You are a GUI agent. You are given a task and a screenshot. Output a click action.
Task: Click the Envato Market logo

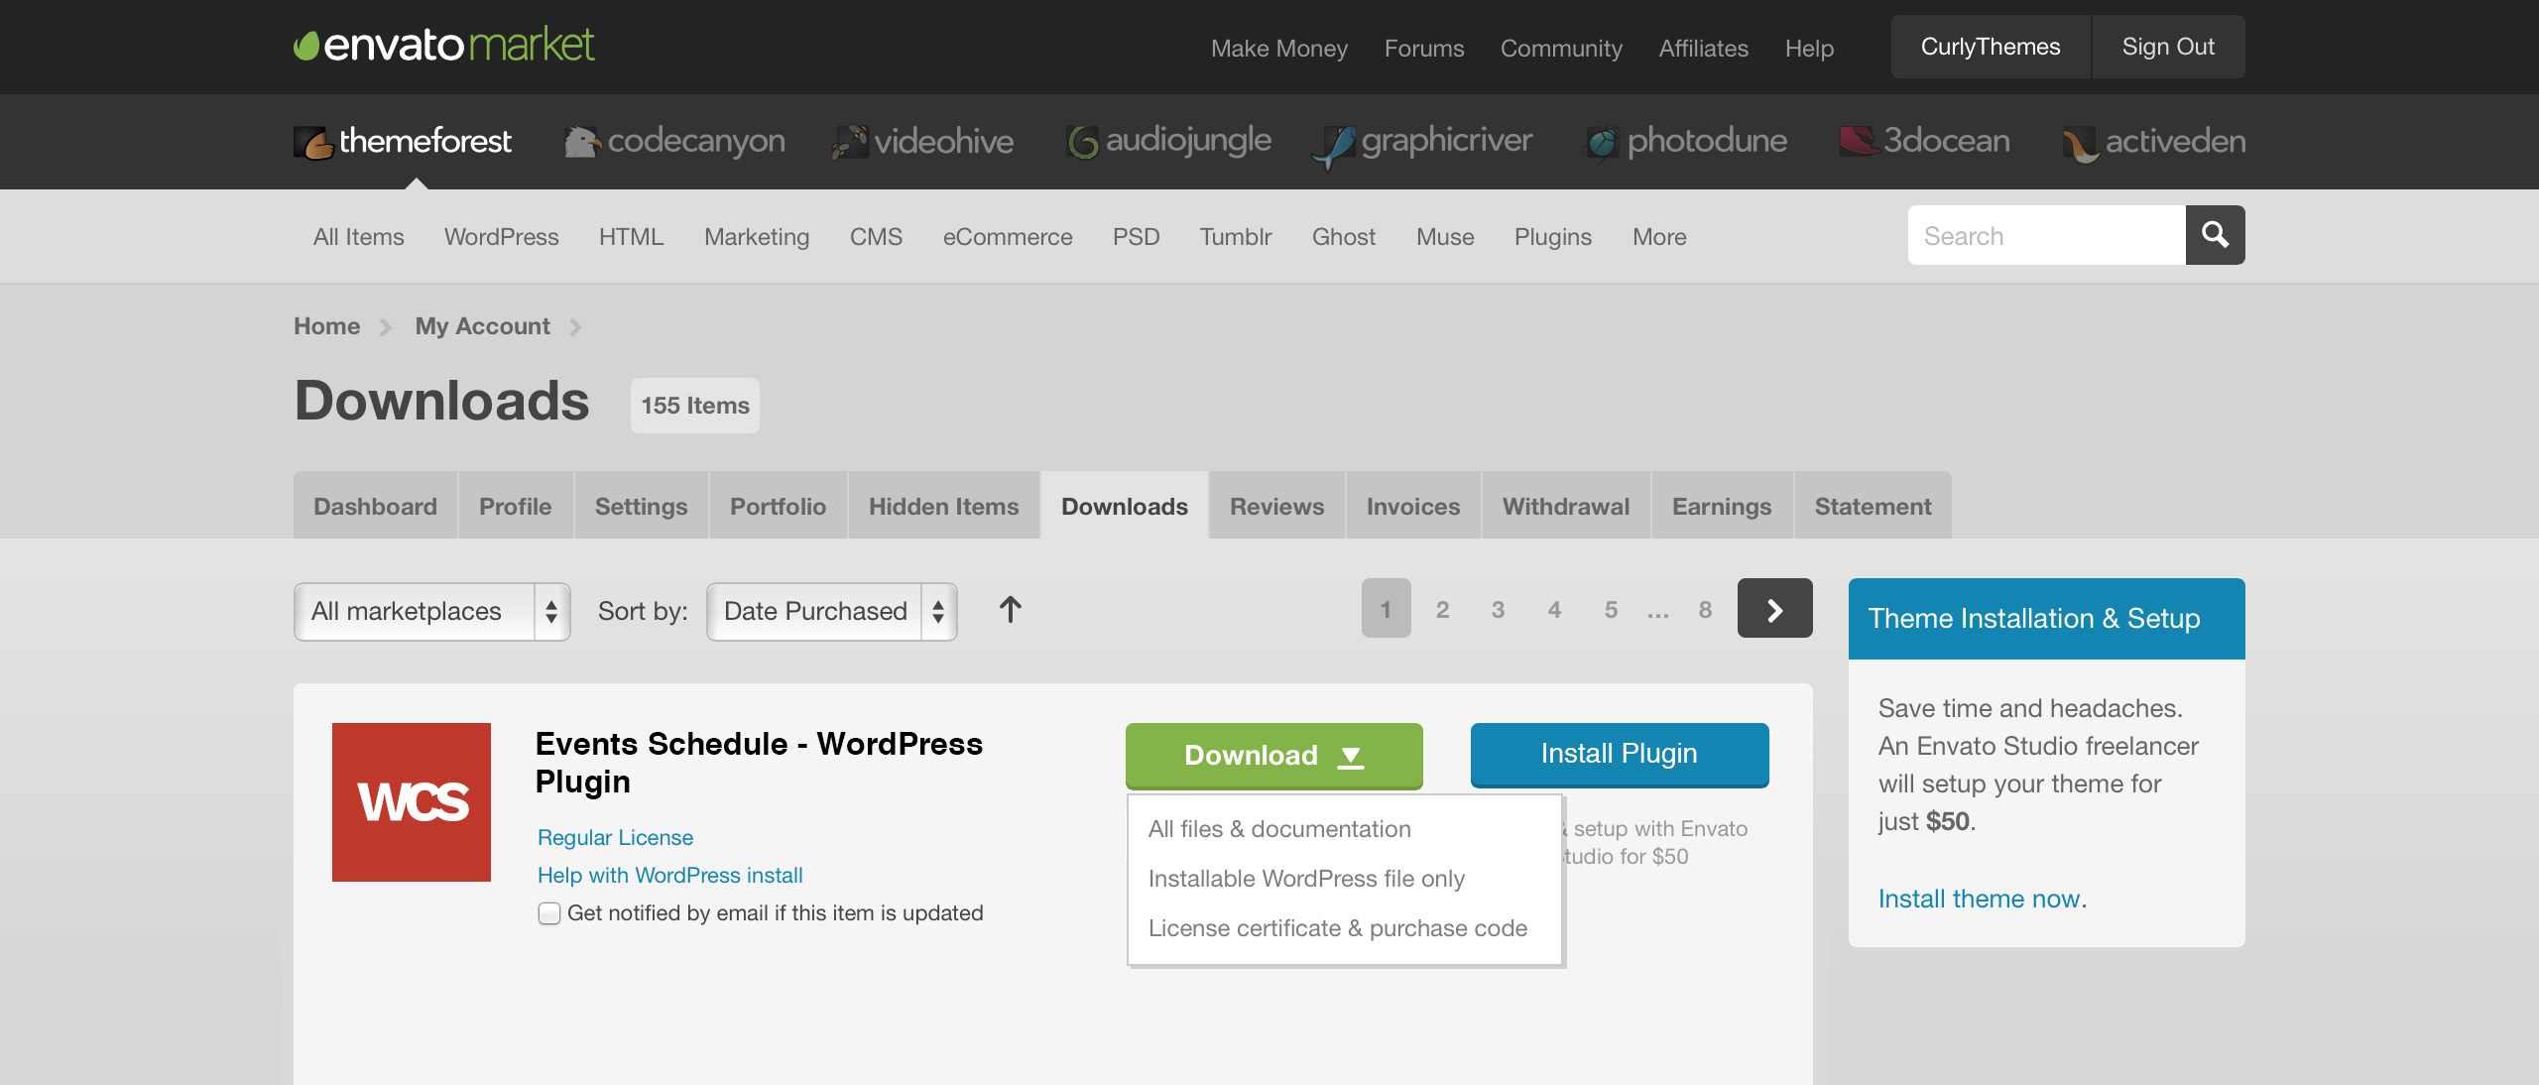(x=444, y=46)
